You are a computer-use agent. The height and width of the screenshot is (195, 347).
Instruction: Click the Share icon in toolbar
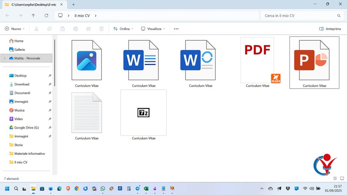[88, 29]
